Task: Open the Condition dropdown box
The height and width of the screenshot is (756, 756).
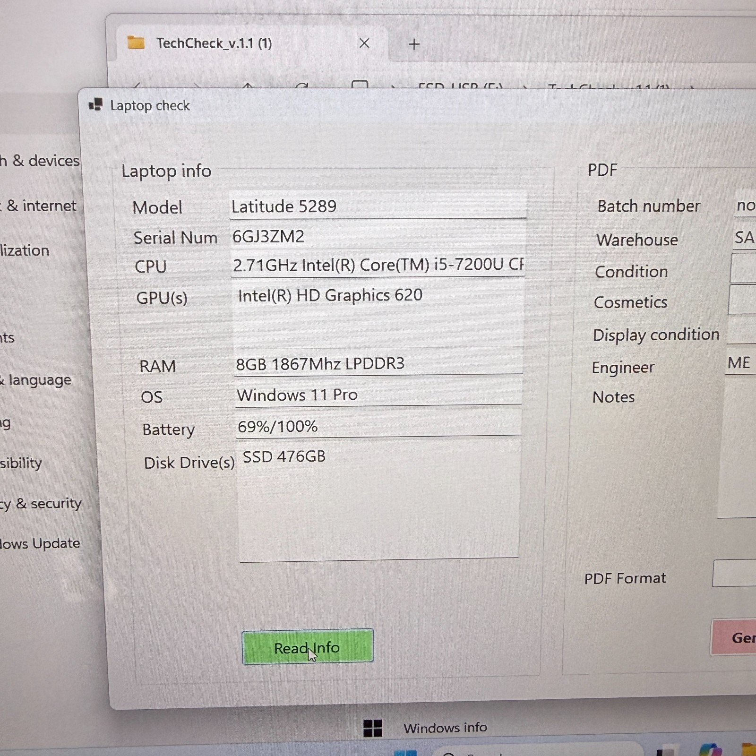Action: (x=743, y=268)
